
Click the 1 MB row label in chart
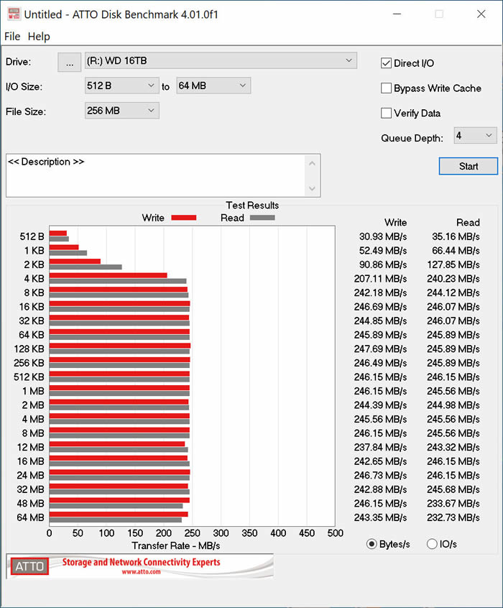pyautogui.click(x=33, y=391)
